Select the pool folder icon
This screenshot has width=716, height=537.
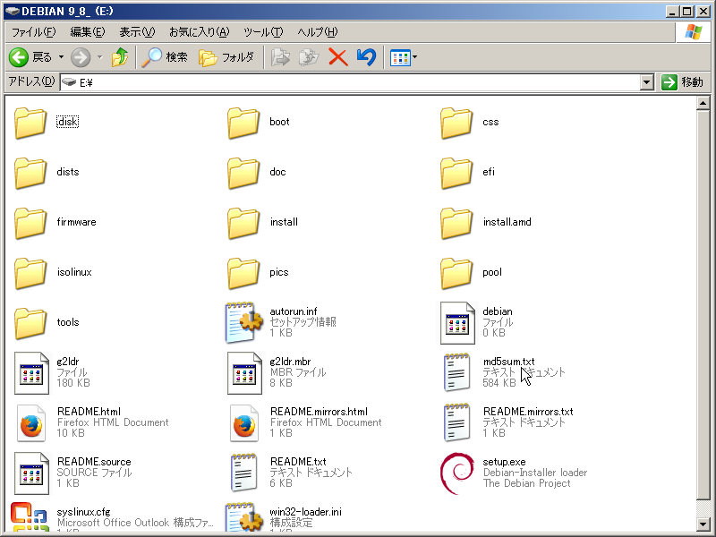[x=456, y=273]
